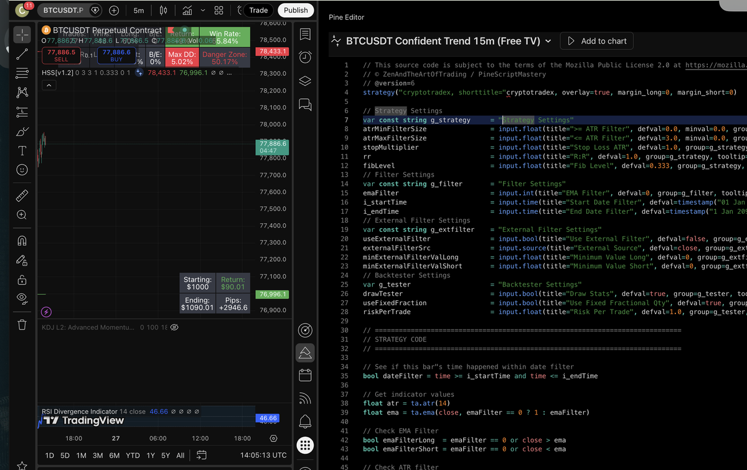Screen dimensions: 747x470
Task: Open the news feed signal icon
Action: (305, 399)
